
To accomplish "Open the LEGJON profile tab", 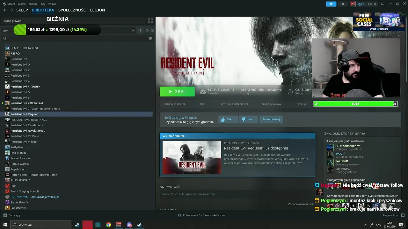I will tap(98, 10).
